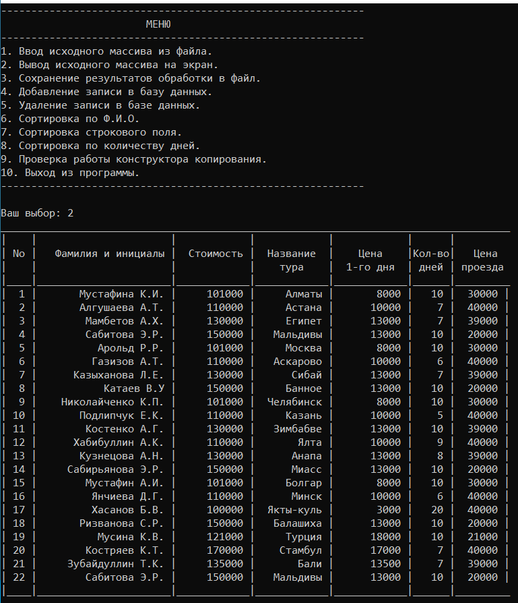Click name 'Костряев К.Т.' in row 20
Viewport: 518px width, 603px height.
(x=125, y=550)
